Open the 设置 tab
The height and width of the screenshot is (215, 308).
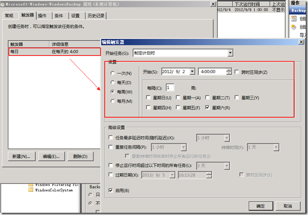coord(76,16)
